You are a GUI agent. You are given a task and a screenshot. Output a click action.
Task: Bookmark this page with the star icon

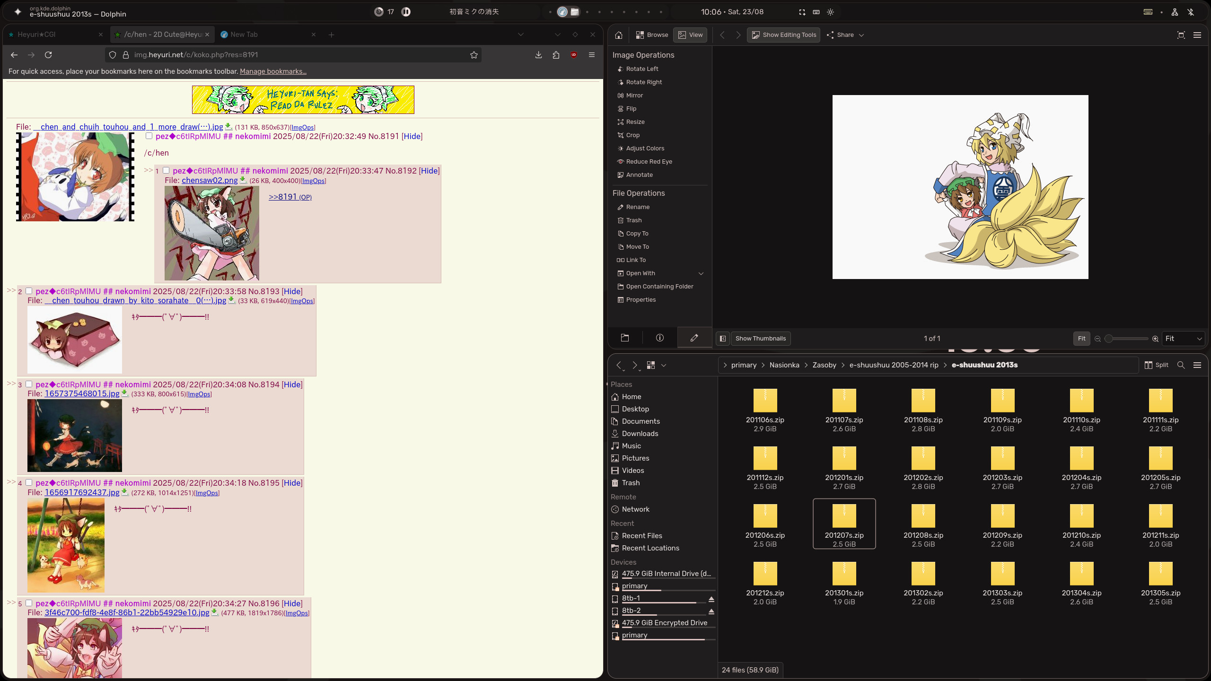coord(474,55)
